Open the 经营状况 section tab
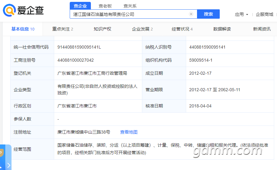 [182, 29]
